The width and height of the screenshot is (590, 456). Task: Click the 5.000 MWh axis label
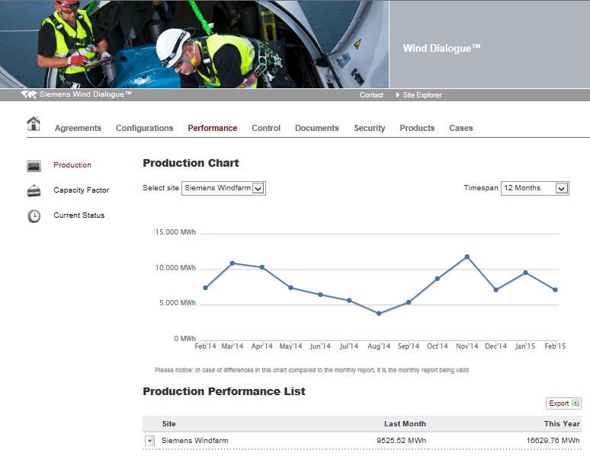177,303
